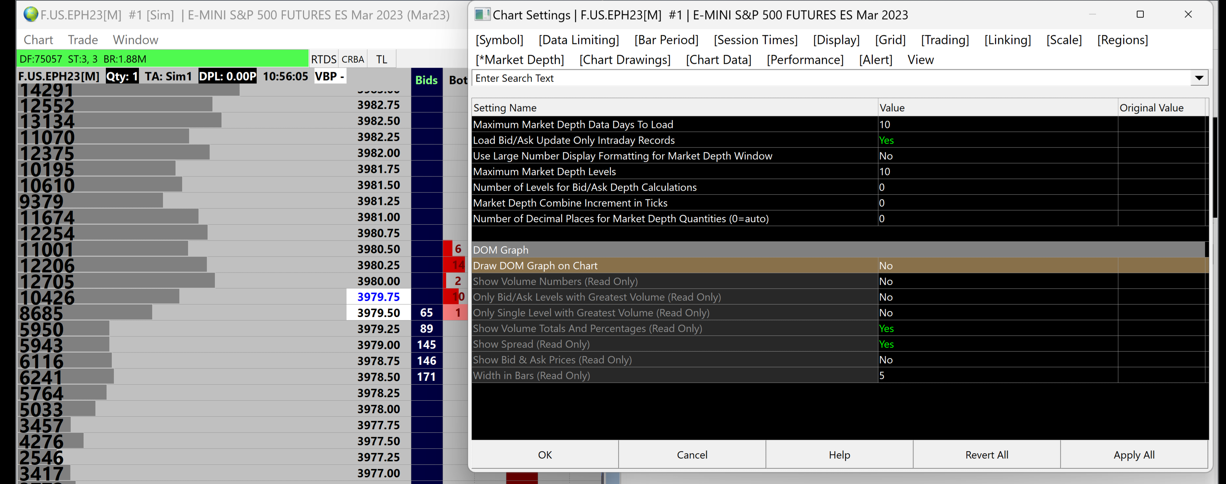
Task: Open the Trade menu
Action: [82, 40]
